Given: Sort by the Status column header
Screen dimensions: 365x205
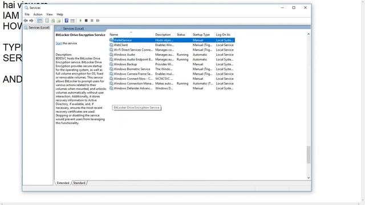Looking at the screenshot, I should coord(181,35).
